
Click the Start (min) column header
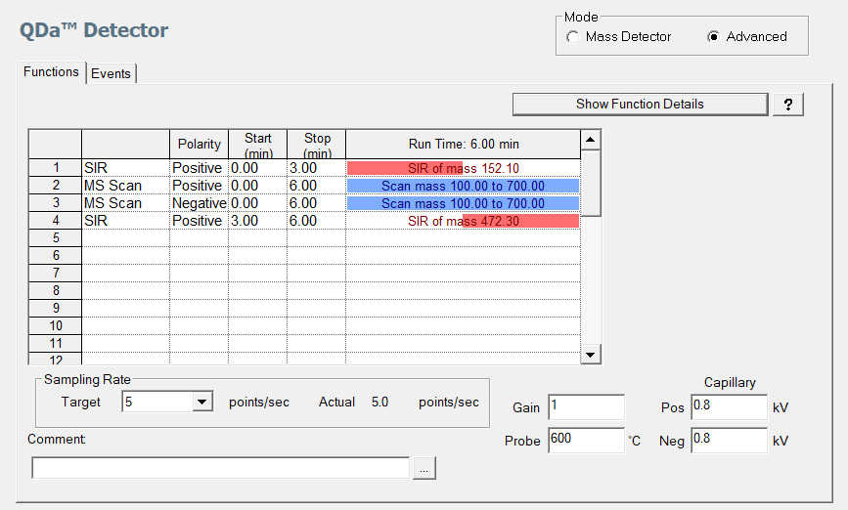257,145
